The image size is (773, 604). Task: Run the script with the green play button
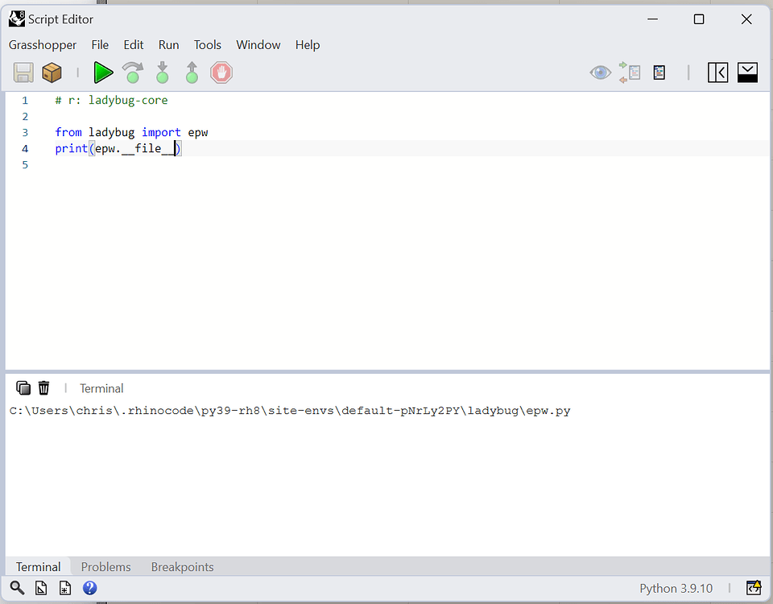pos(103,72)
